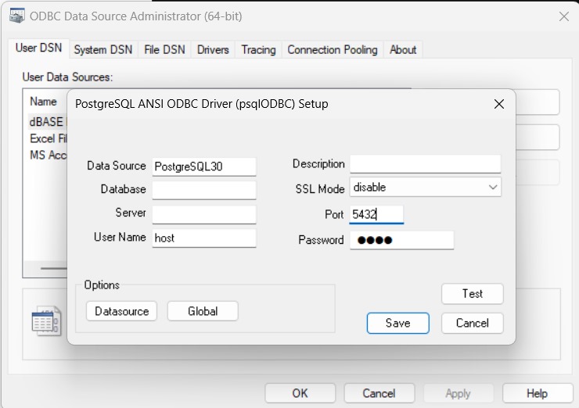This screenshot has width=579, height=408.
Task: Click Cancel in the ODBC Administrator window
Action: [379, 393]
